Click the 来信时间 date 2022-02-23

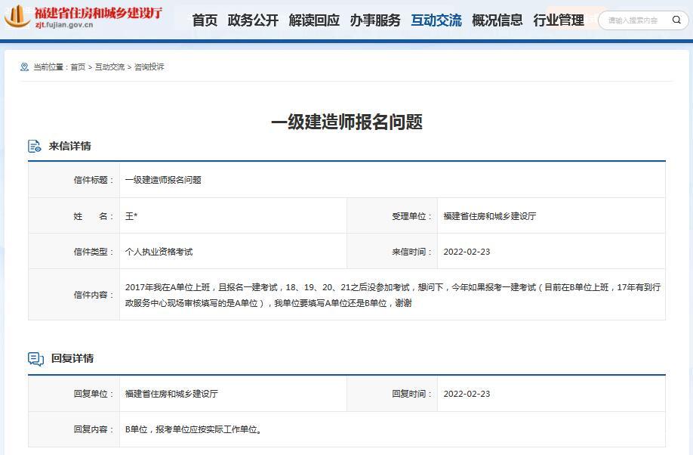coord(467,252)
